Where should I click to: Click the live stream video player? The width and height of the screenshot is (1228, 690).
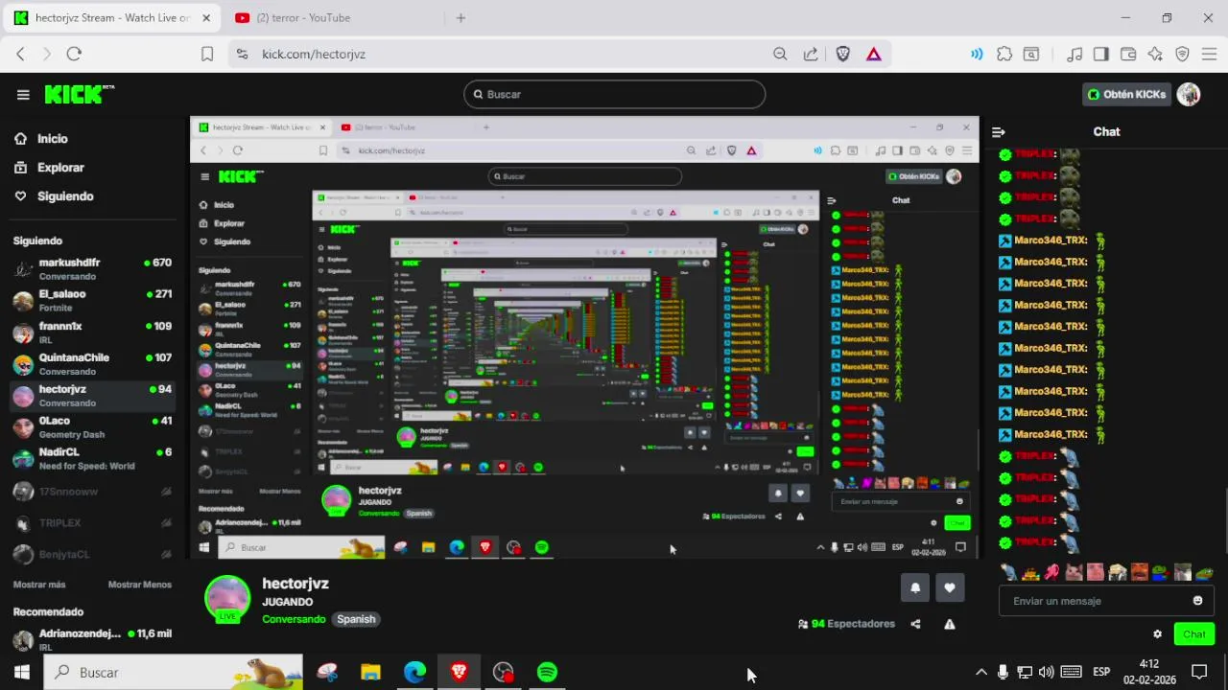point(584,337)
